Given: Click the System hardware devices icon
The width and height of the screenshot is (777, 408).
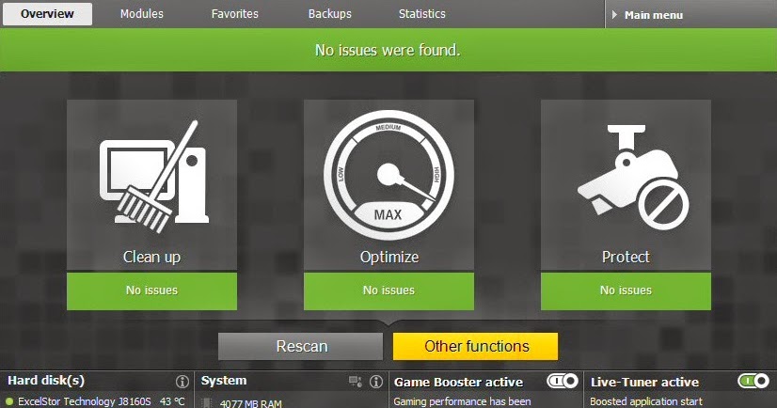Looking at the screenshot, I should (356, 382).
